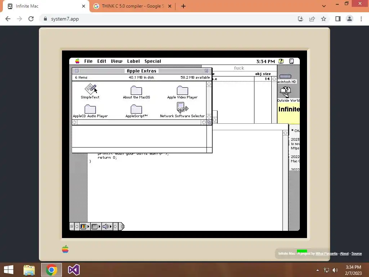Open the Help balloon menu icon
The width and height of the screenshot is (369, 277).
(x=281, y=61)
